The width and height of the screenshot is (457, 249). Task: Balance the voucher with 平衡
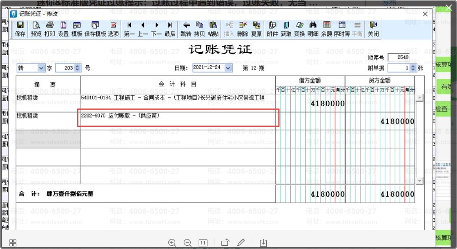(x=357, y=29)
